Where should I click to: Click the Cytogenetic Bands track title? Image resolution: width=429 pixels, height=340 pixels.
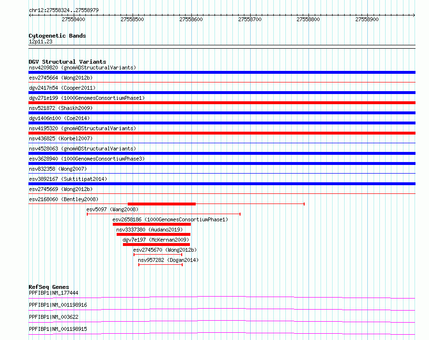pyautogui.click(x=57, y=36)
